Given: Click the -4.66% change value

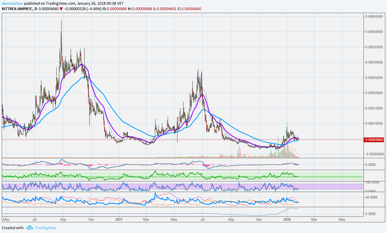Looking at the screenshot, I should tap(94, 9).
